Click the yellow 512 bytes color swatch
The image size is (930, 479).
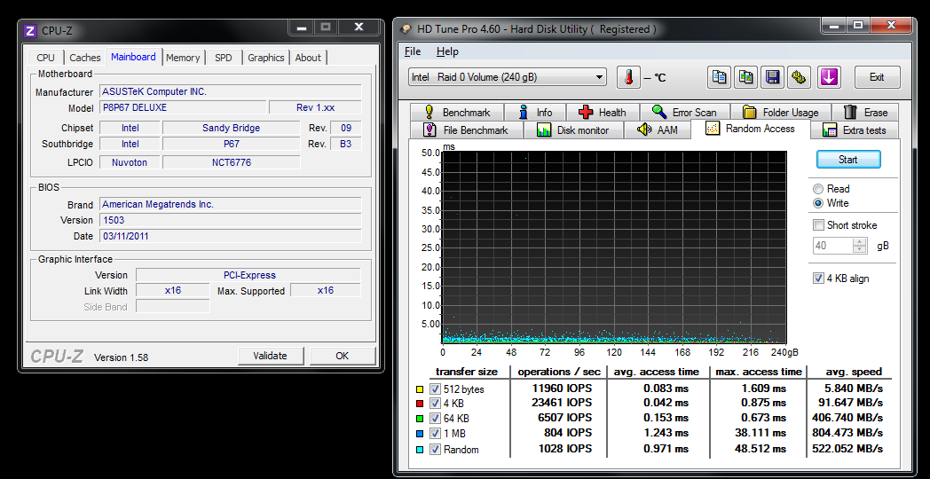(x=420, y=389)
